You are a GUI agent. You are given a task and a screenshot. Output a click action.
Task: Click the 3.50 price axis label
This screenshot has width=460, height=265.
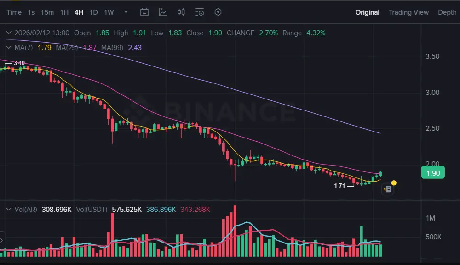click(x=432, y=56)
